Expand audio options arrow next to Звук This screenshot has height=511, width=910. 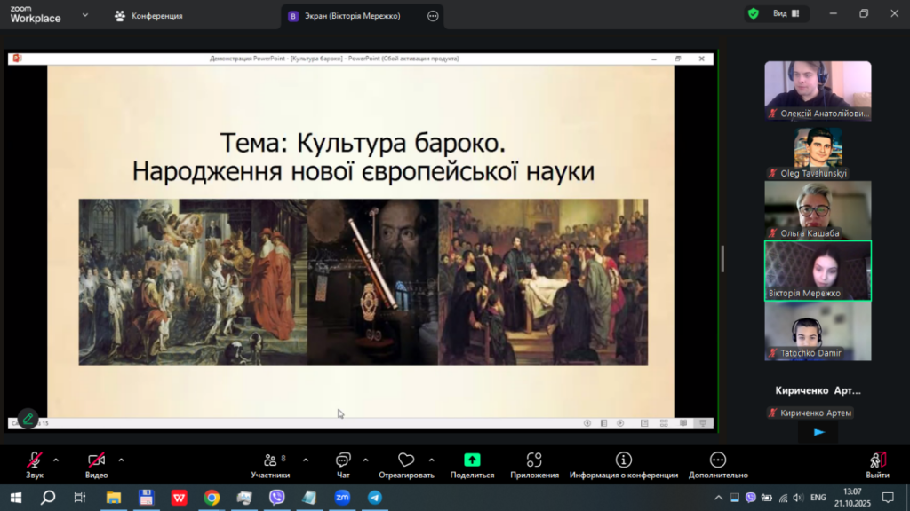tap(56, 460)
